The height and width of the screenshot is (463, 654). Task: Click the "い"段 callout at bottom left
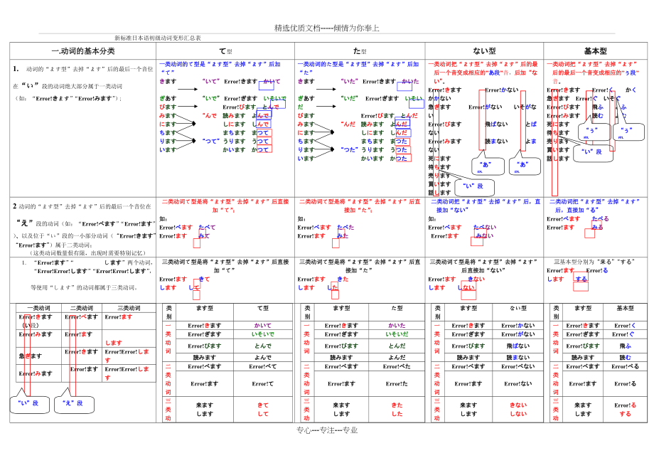(x=29, y=403)
